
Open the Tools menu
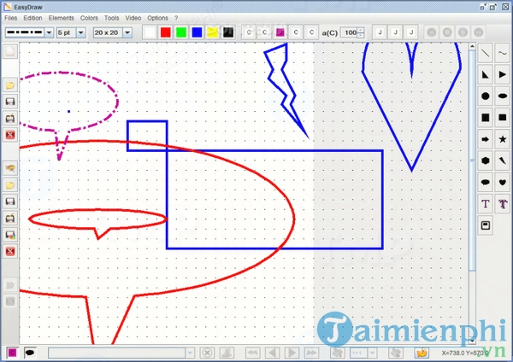tap(111, 18)
